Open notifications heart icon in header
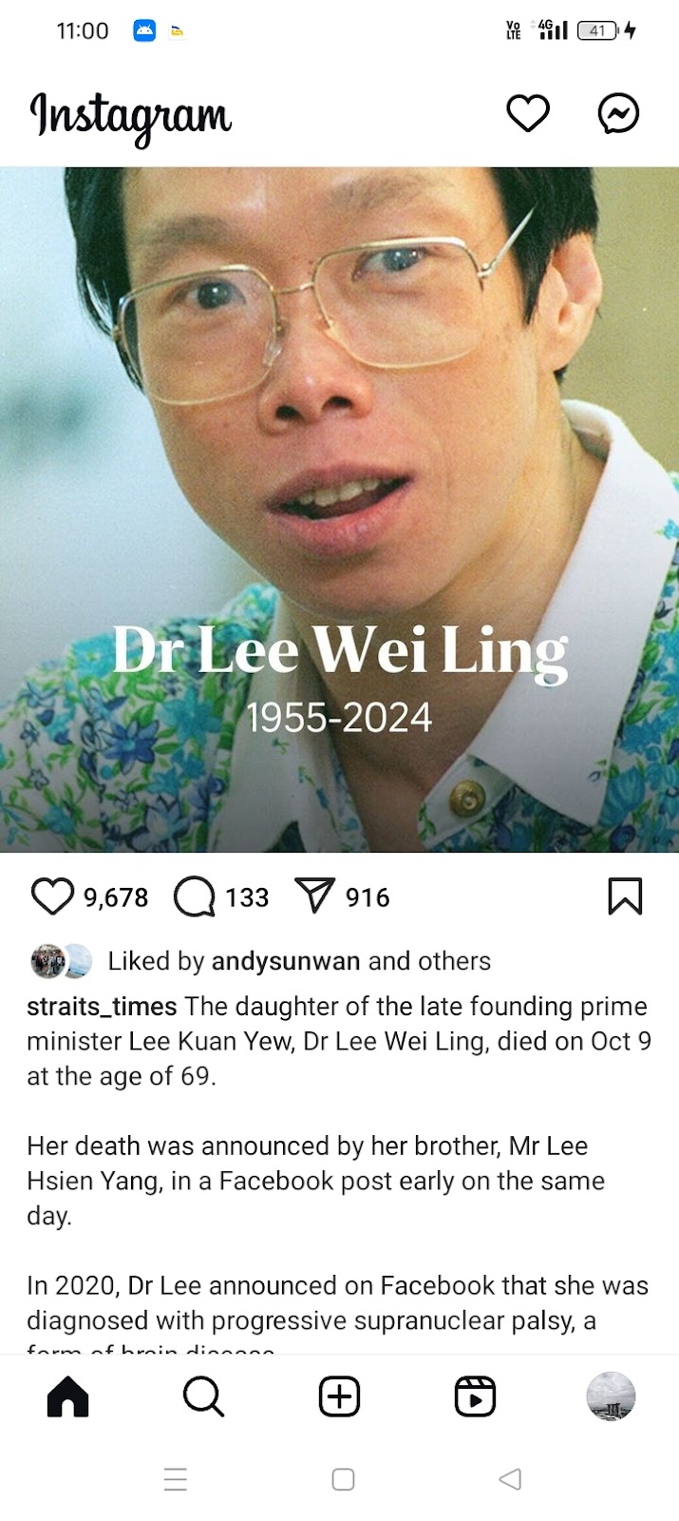679x1521 pixels. pos(528,114)
